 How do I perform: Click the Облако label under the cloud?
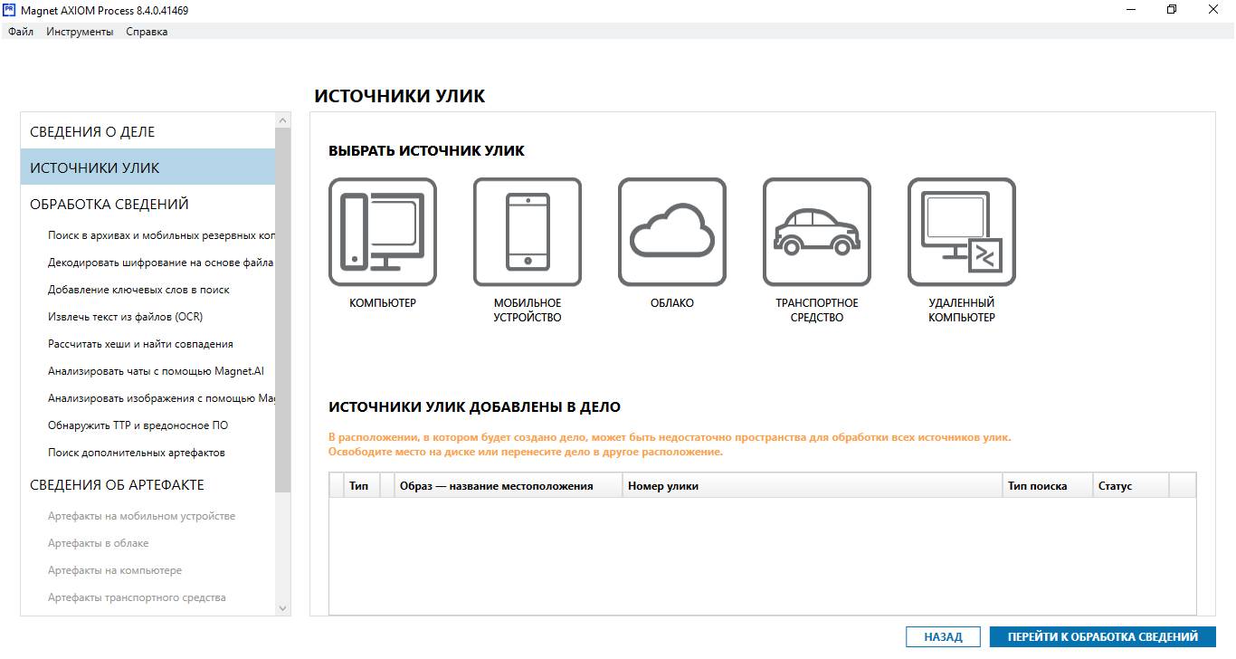tap(672, 303)
